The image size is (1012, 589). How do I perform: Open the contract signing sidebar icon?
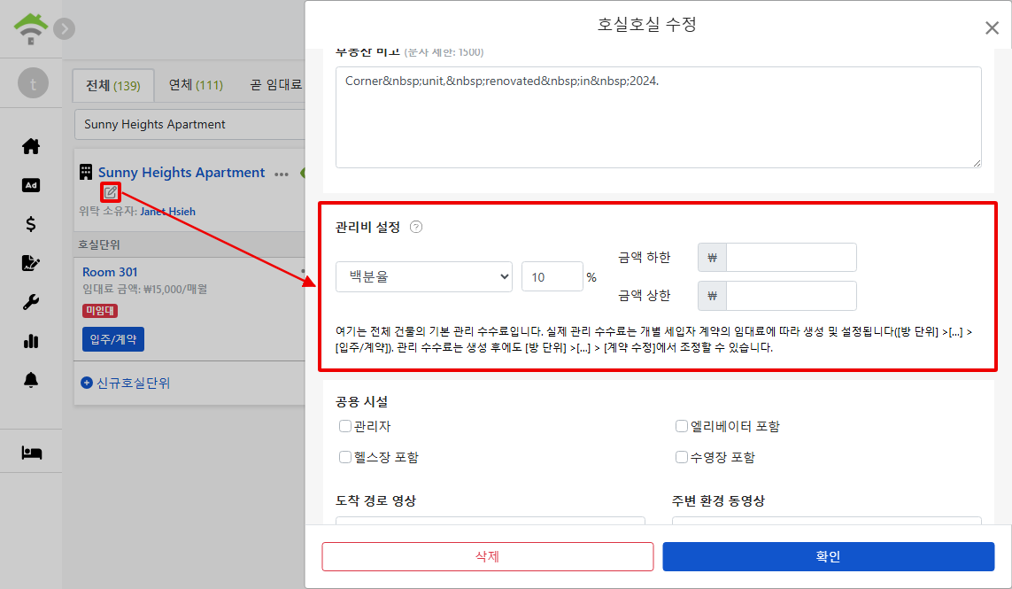point(31,263)
